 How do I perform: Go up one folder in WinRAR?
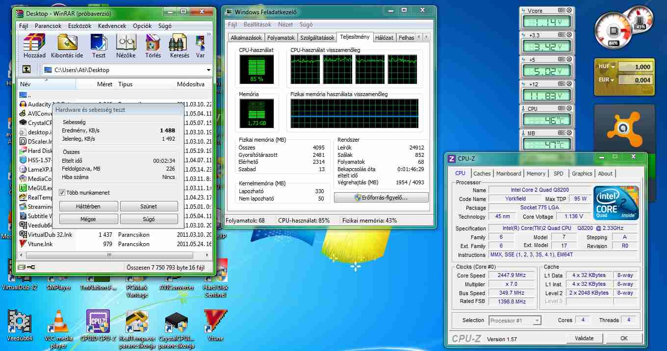(26, 70)
